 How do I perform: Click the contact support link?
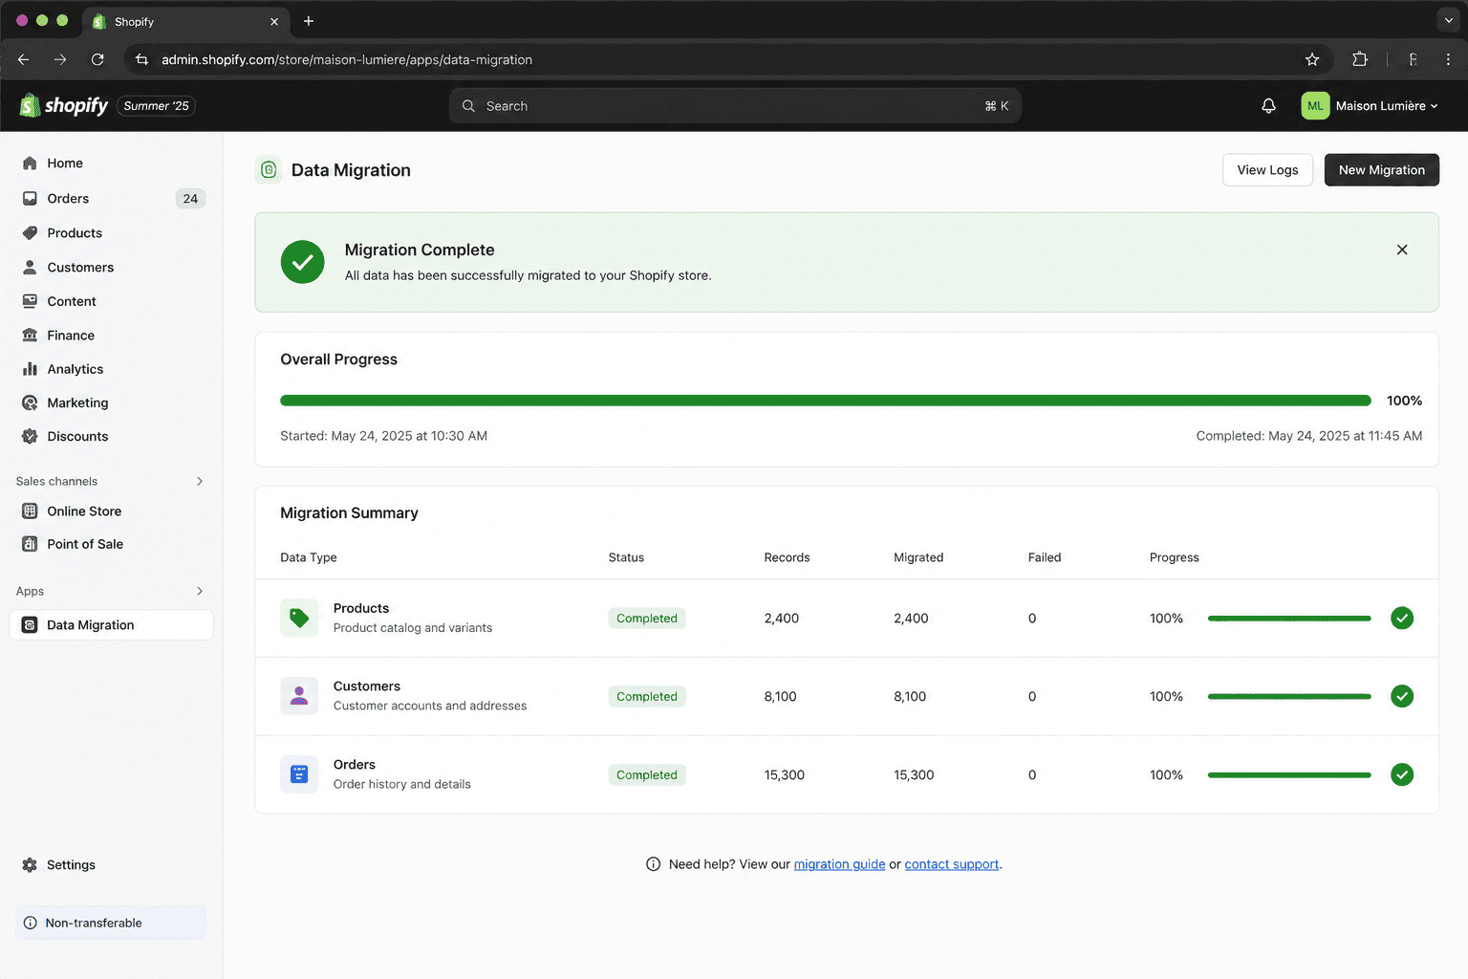(x=951, y=864)
